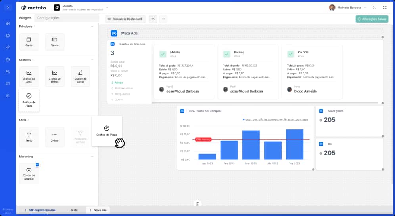
Task: Select the Gráfico de Barras widget
Action: coord(80,76)
